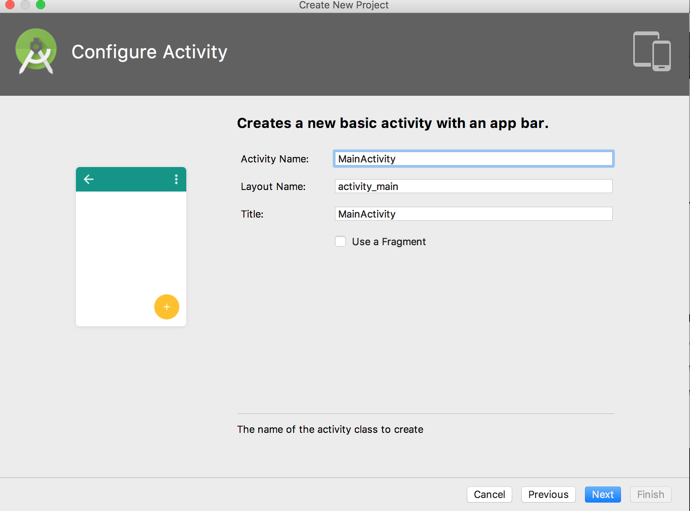Open the three-dot overflow menu in preview
The image size is (690, 511).
pos(176,179)
